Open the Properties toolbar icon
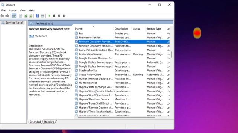The height and width of the screenshot is (133, 238). (x=20, y=16)
